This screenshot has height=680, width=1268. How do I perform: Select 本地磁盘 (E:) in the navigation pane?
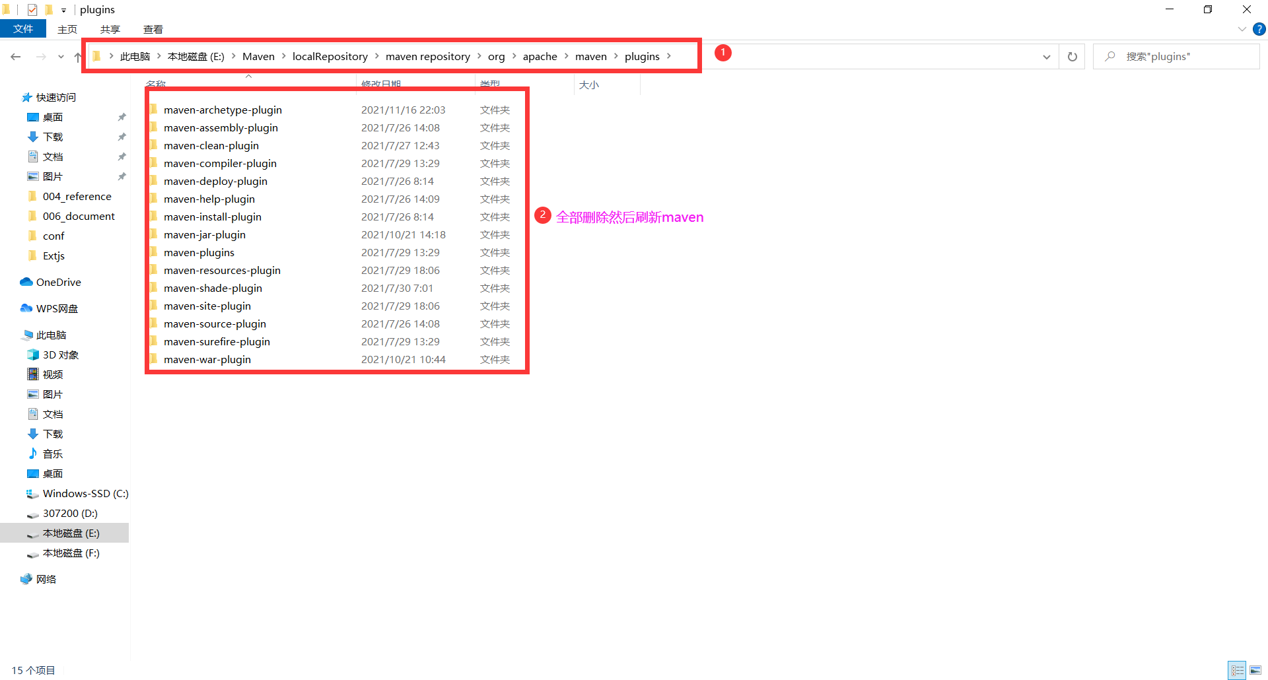pyautogui.click(x=71, y=533)
